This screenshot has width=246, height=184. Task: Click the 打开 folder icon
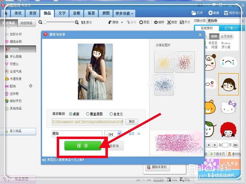(194, 13)
